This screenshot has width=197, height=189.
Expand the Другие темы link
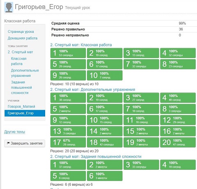15,132
